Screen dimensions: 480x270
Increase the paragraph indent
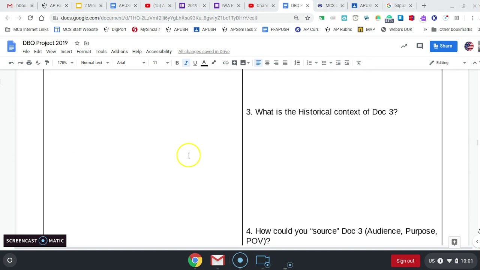(x=347, y=63)
